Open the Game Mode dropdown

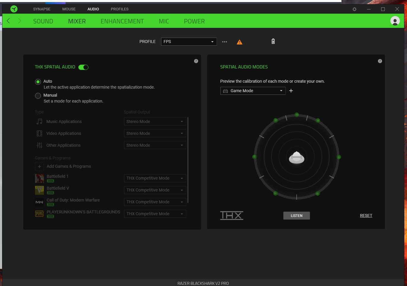click(253, 91)
